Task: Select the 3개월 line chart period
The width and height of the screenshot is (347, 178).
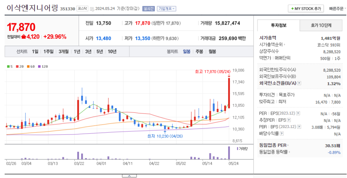Action: [x=64, y=52]
